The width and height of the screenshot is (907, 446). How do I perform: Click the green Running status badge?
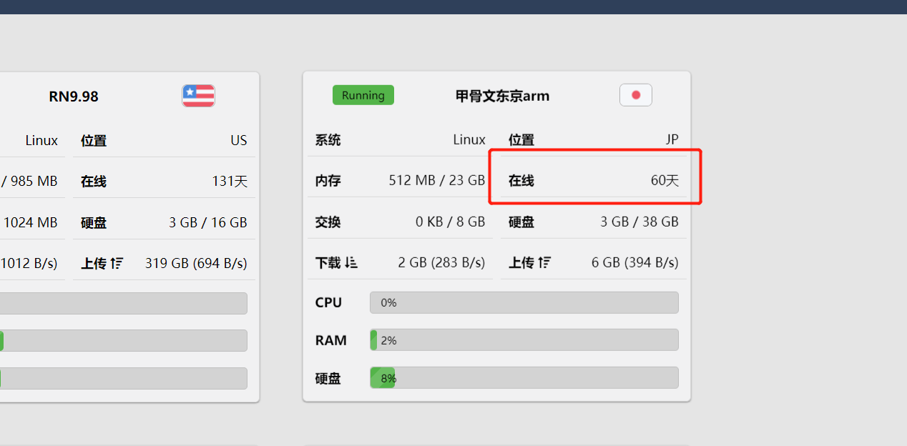click(x=363, y=95)
